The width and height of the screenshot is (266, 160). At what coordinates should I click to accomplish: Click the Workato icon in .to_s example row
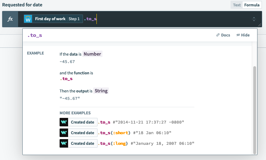click(64, 122)
